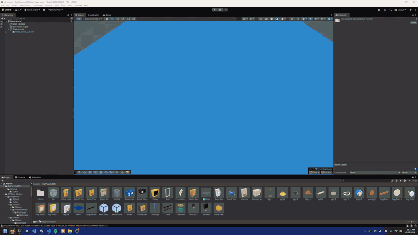Click the global search magnifier icon
The height and width of the screenshot is (235, 418).
pyautogui.click(x=390, y=10)
